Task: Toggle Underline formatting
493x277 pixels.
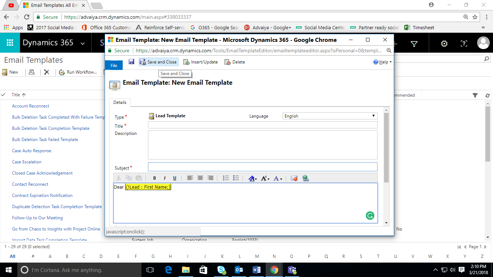Action: 175,178
